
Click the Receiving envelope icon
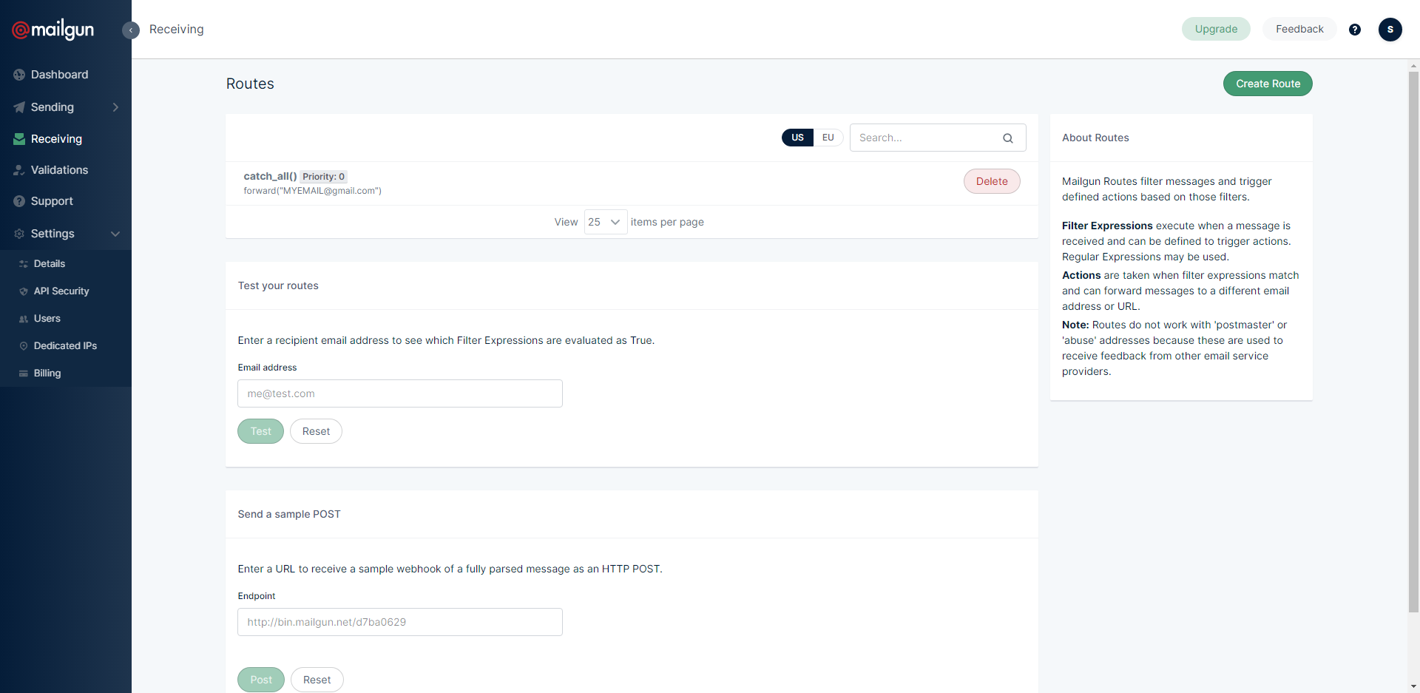pos(19,139)
